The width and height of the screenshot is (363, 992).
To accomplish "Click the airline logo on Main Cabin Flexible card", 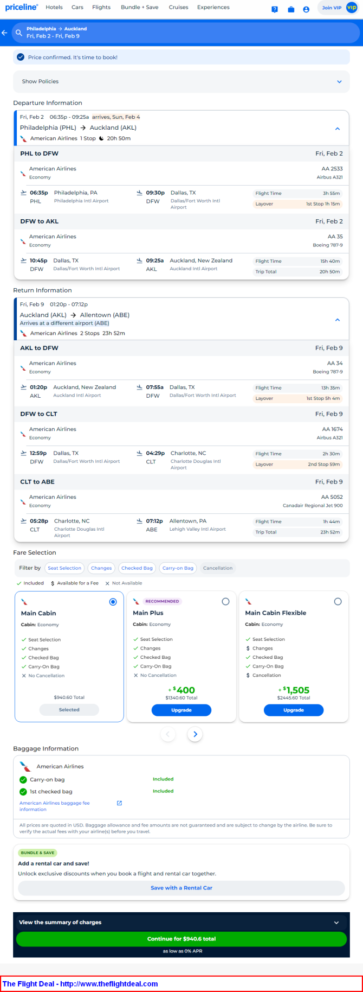I will click(248, 601).
